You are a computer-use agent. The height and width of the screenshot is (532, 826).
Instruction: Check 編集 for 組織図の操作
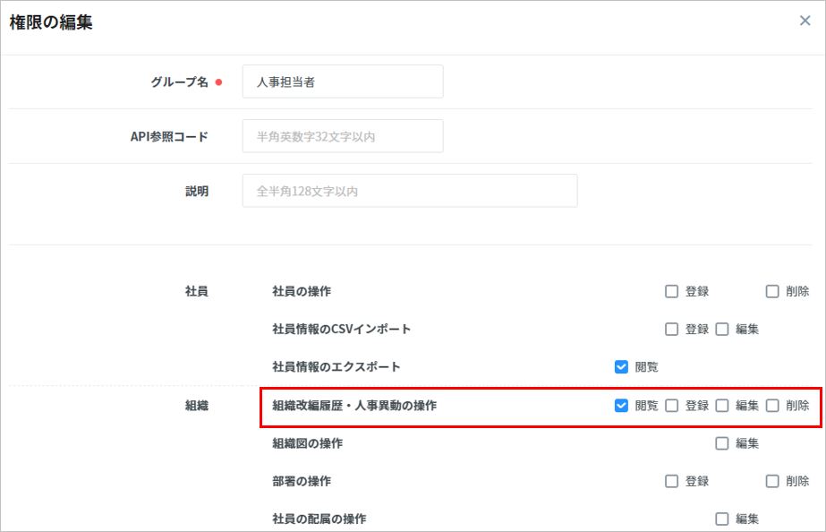(722, 443)
